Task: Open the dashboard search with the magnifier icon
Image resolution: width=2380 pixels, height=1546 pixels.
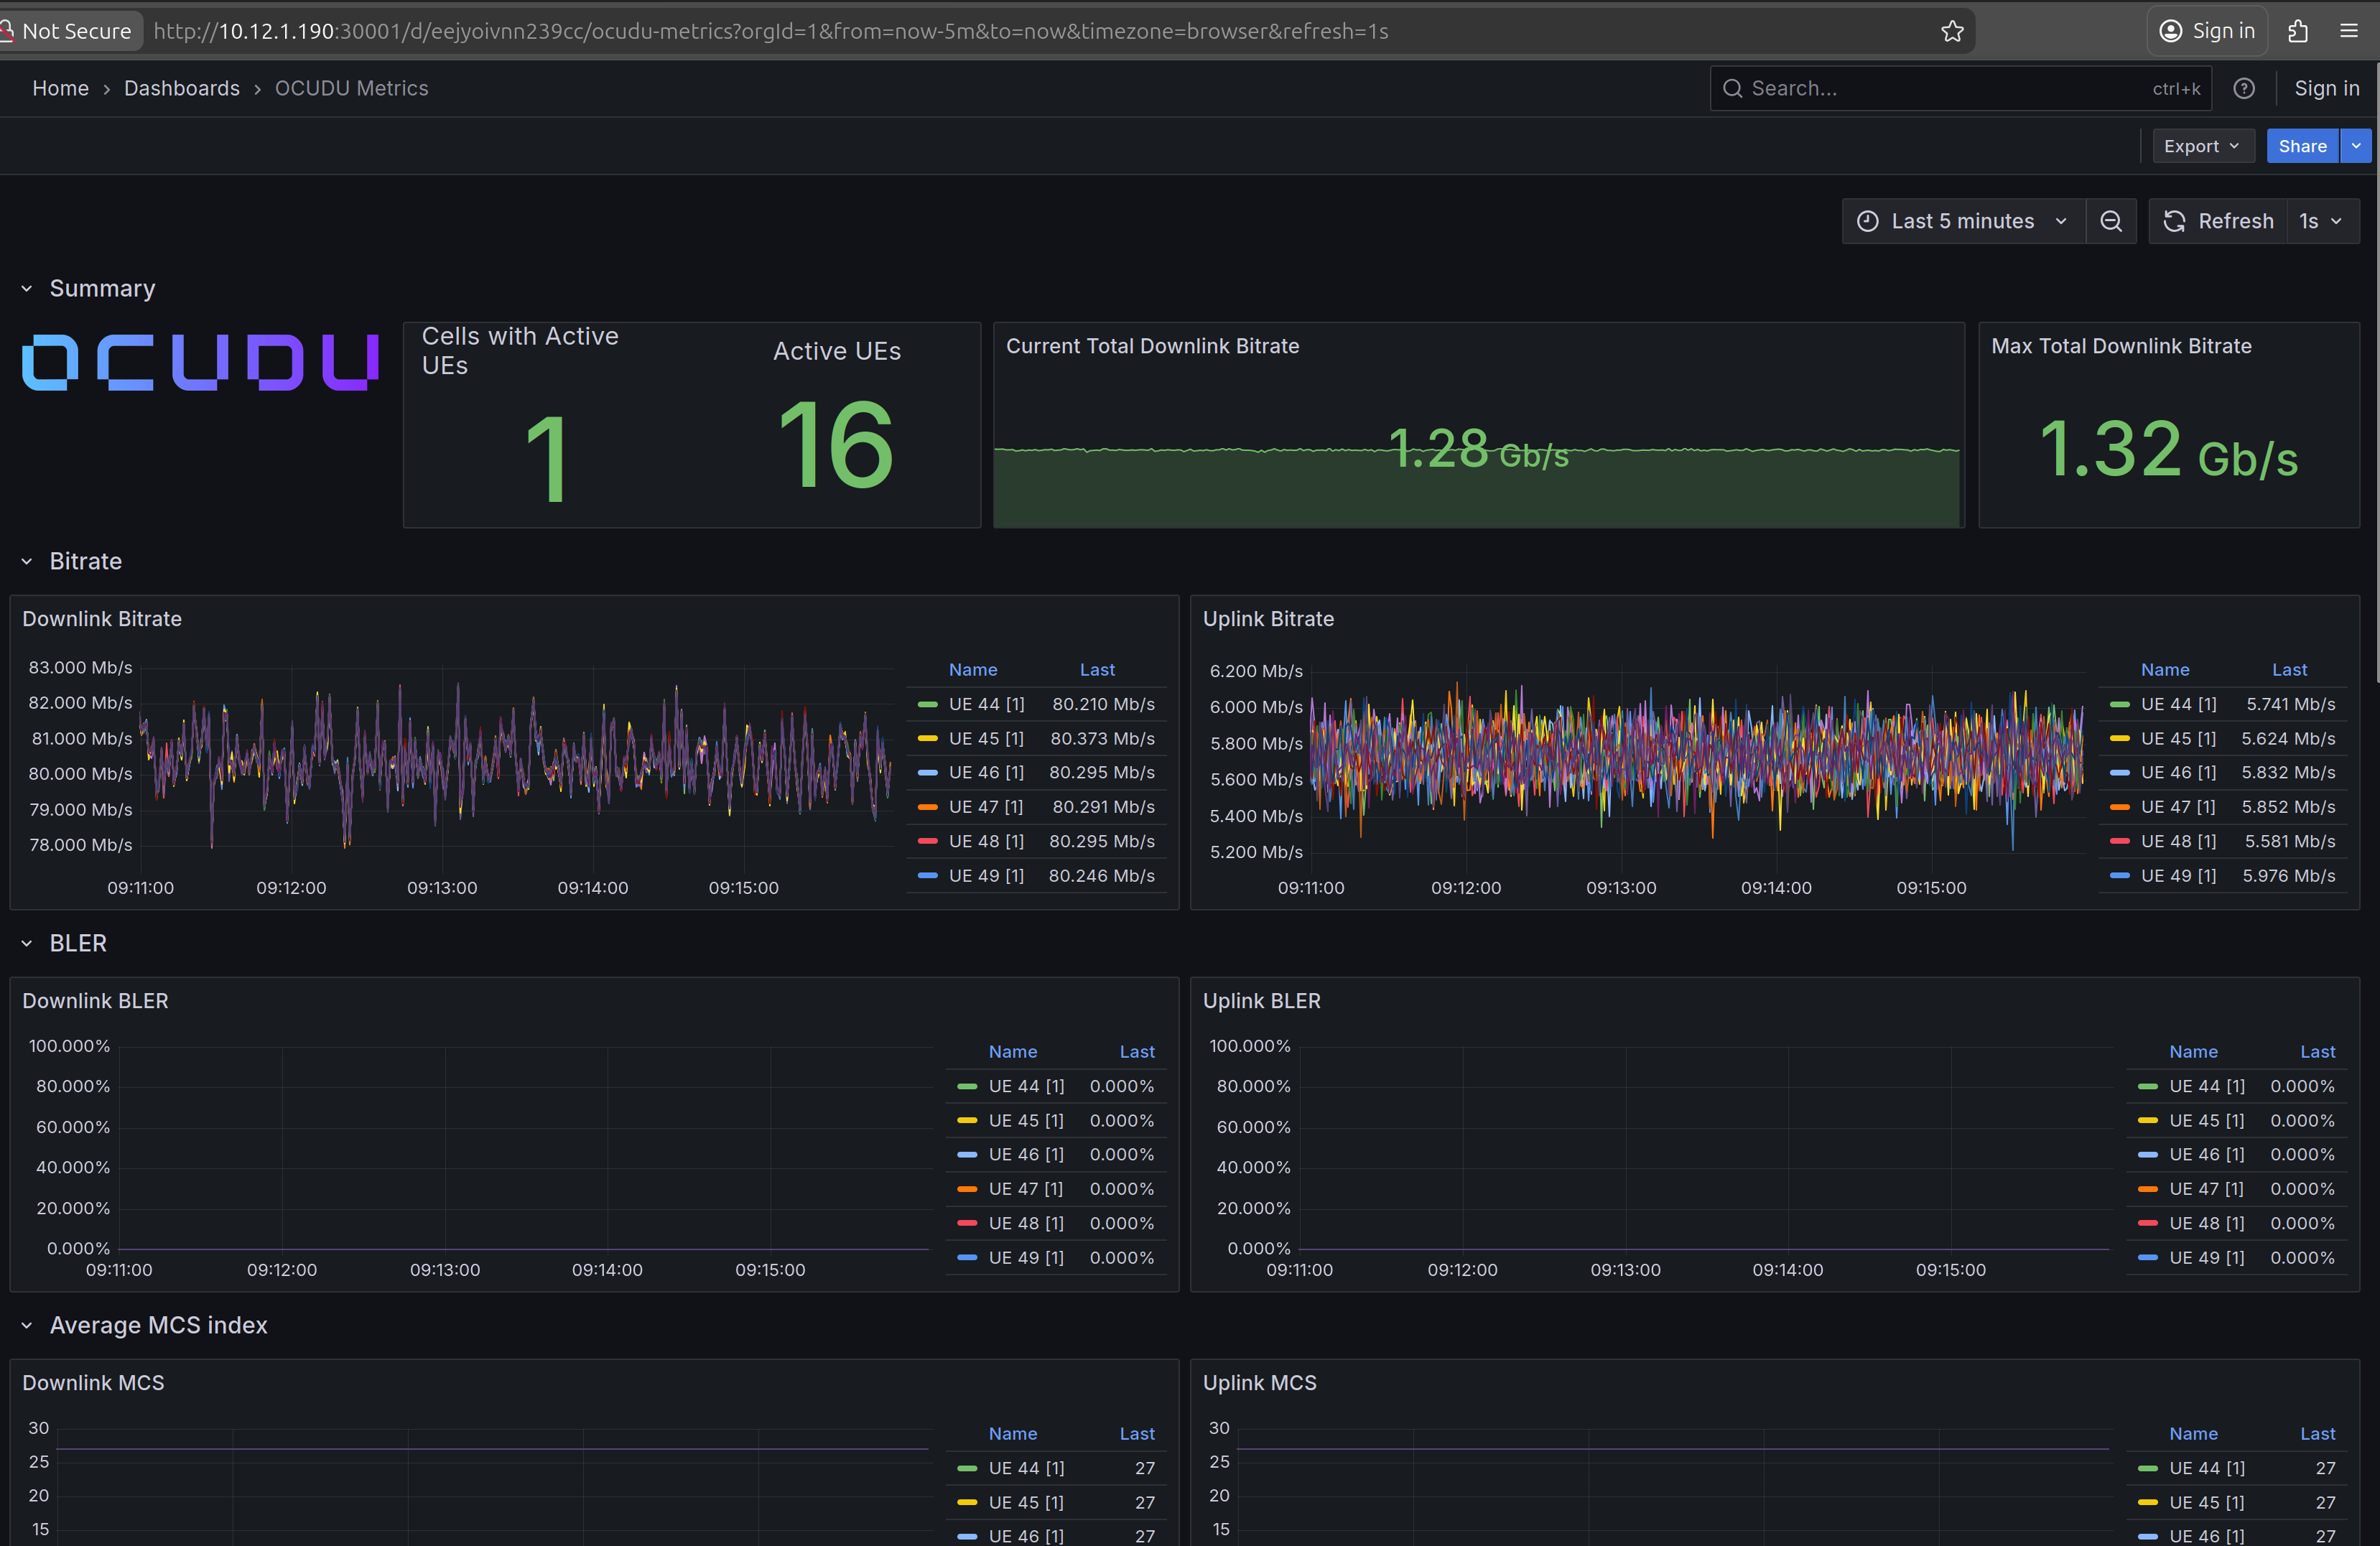Action: coord(1734,88)
